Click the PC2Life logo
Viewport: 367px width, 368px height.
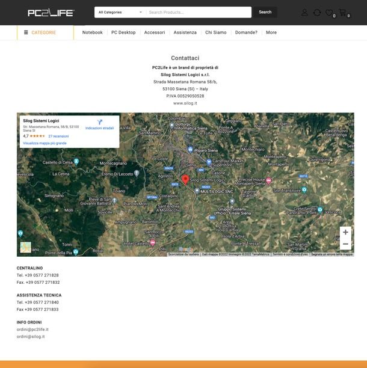tap(51, 13)
